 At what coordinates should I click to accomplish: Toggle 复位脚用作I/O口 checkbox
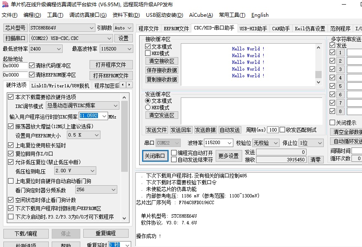point(11,154)
